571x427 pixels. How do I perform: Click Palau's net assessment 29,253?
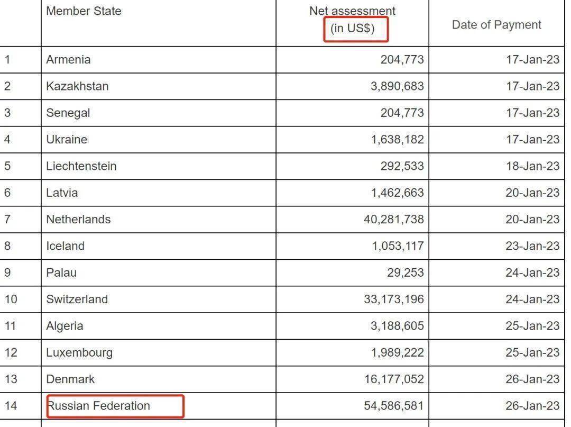click(x=406, y=272)
